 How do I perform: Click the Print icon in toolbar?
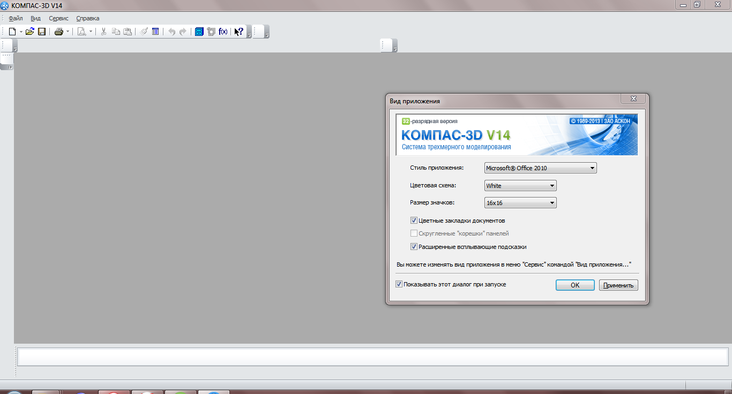tap(59, 32)
